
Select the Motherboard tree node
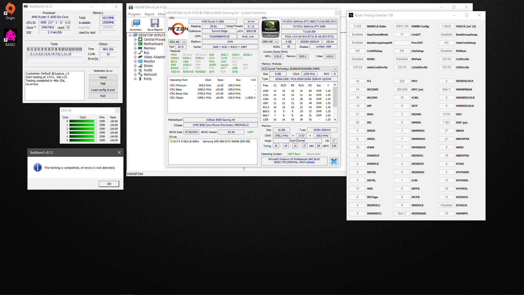click(x=153, y=44)
